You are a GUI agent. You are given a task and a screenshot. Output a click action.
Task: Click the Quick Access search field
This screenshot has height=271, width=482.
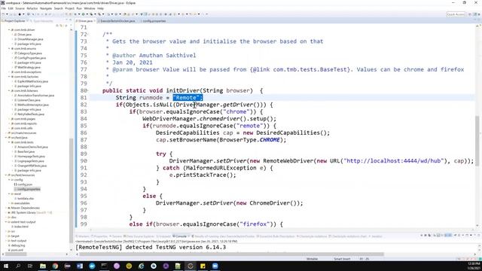click(456, 14)
